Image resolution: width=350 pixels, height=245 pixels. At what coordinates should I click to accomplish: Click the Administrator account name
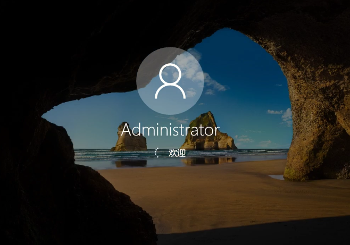pyautogui.click(x=170, y=130)
